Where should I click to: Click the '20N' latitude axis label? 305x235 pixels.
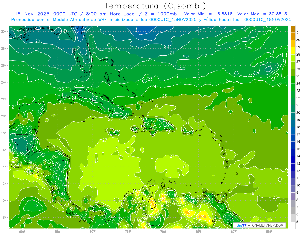coord(4,116)
